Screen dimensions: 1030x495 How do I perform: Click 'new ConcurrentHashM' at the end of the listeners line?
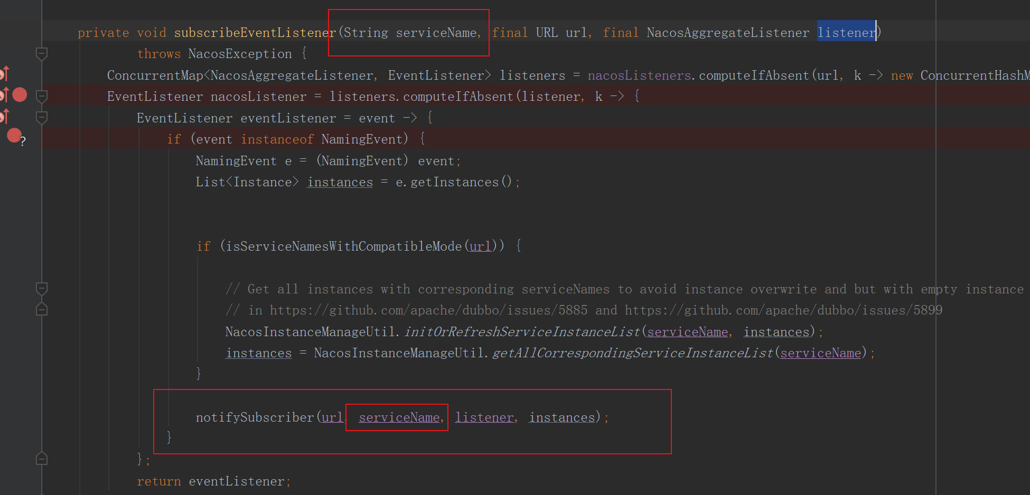pyautogui.click(x=960, y=75)
